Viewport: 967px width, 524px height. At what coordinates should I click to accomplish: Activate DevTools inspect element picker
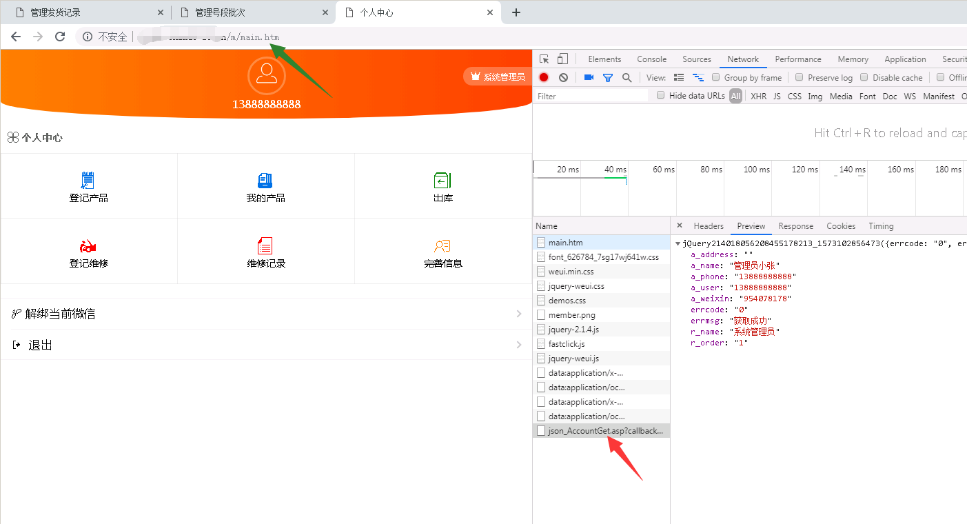click(x=544, y=59)
